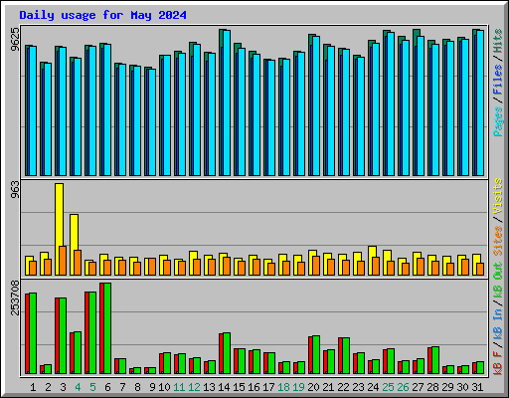Click the green kB Out bar for day 6
509x398 pixels.
pos(107,328)
